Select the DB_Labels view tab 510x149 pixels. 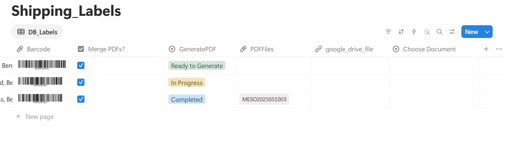pyautogui.click(x=37, y=32)
